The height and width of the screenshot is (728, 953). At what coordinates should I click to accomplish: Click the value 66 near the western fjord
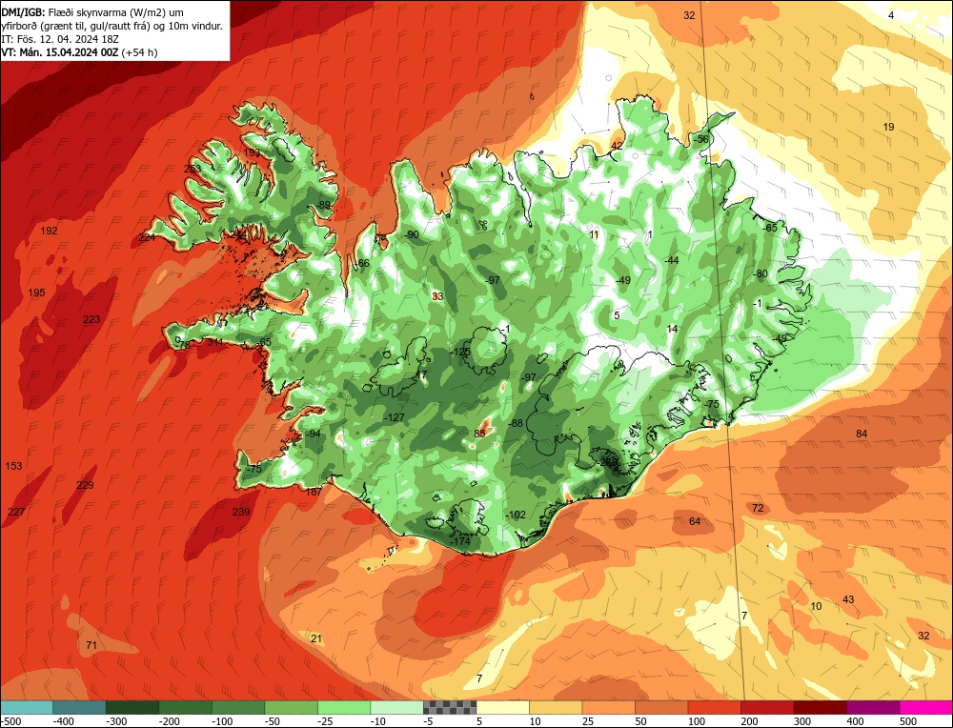point(363,263)
